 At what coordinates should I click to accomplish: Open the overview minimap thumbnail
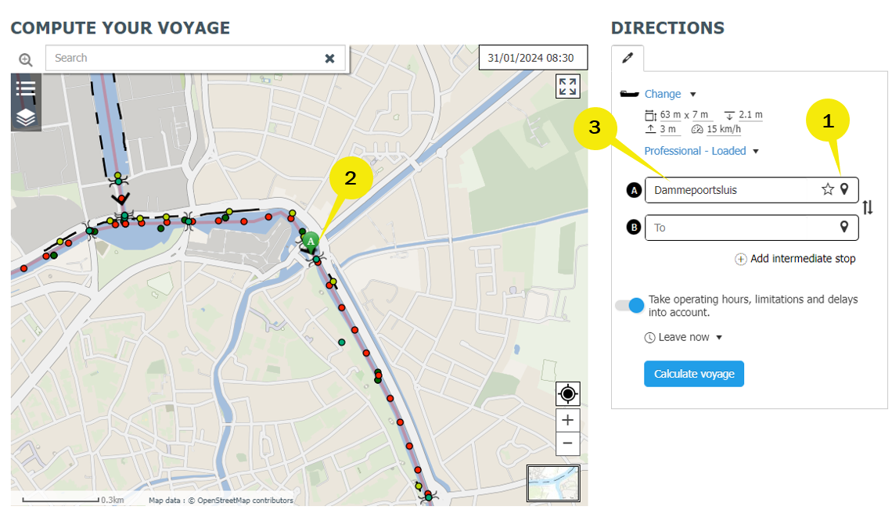click(x=553, y=483)
